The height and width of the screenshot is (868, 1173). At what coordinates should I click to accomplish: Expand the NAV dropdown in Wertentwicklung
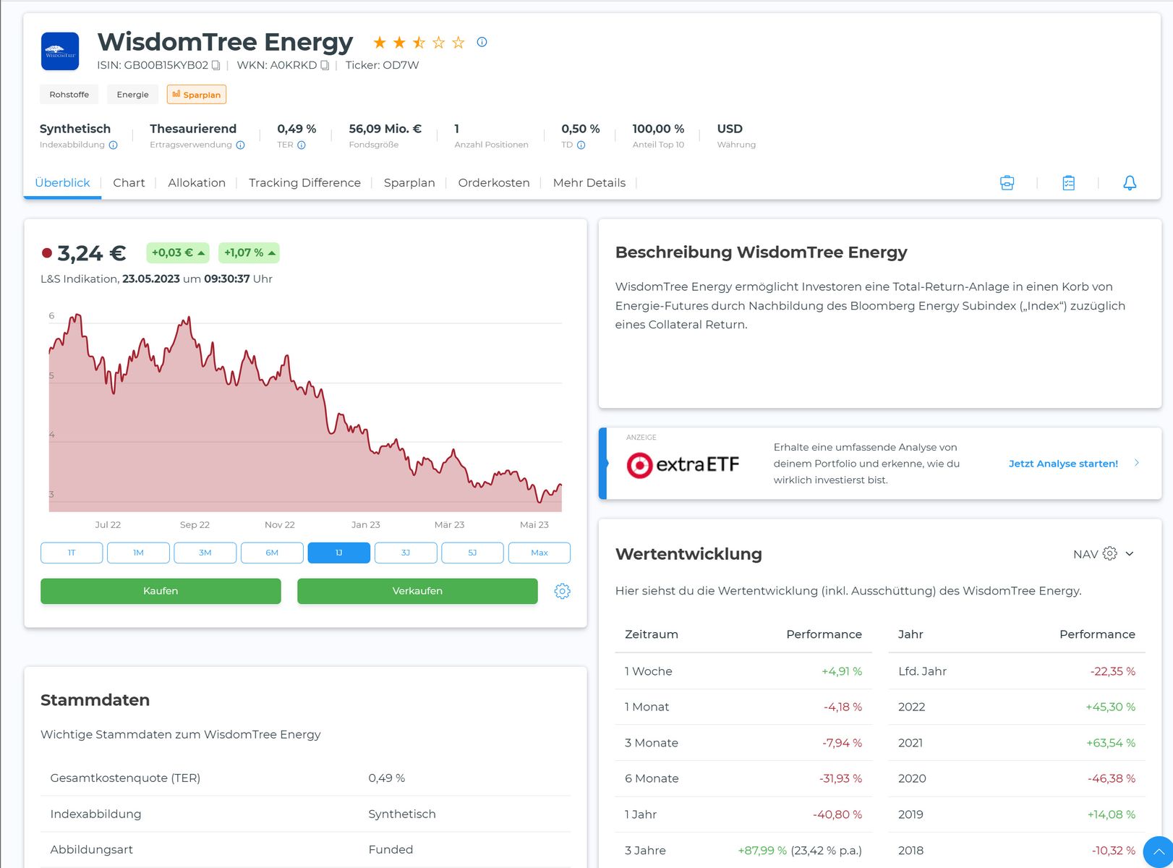click(1130, 554)
